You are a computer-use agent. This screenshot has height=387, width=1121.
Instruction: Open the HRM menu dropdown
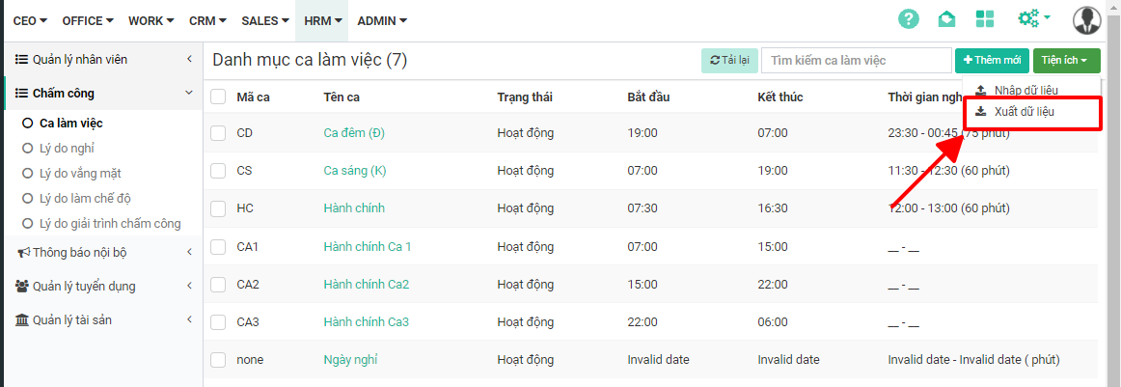321,20
